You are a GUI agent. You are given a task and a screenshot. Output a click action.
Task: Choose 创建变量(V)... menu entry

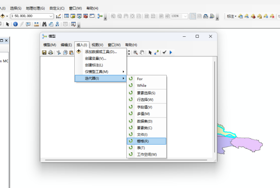101,58
